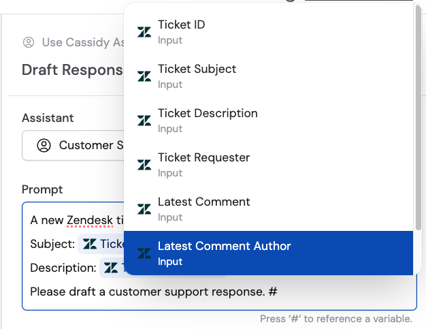Click the Assistant field label
Image resolution: width=426 pixels, height=329 pixels.
[48, 118]
